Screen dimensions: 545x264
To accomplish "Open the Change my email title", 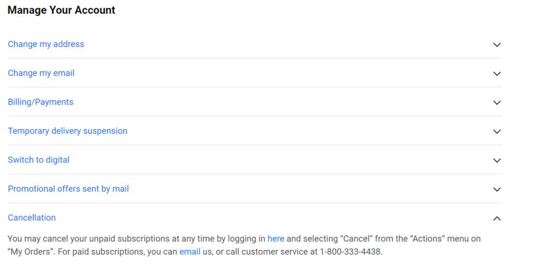I will (41, 73).
